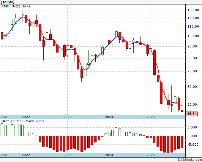Click the MACD:-6.752 value readout
The image size is (202, 162).
[35, 121]
